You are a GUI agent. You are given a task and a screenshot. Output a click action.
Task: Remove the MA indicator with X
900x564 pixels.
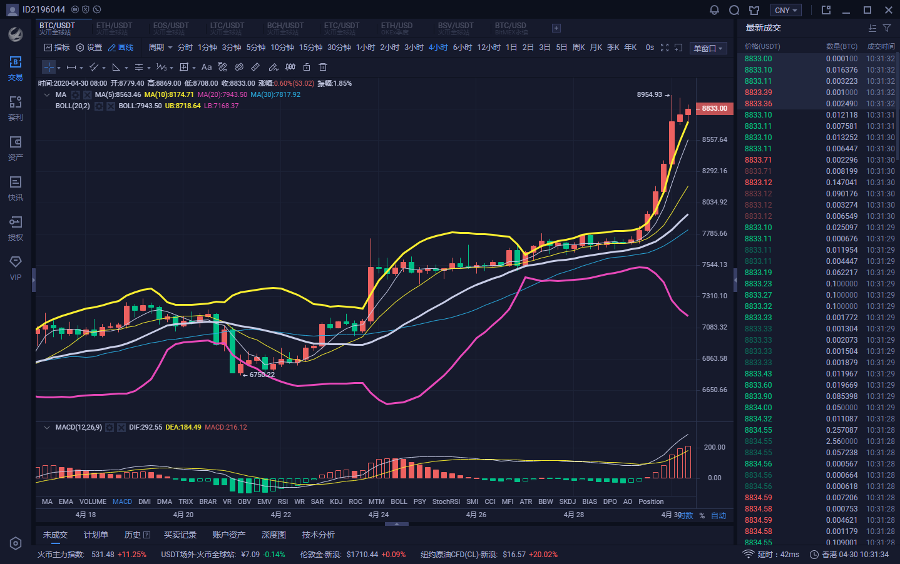(x=88, y=95)
